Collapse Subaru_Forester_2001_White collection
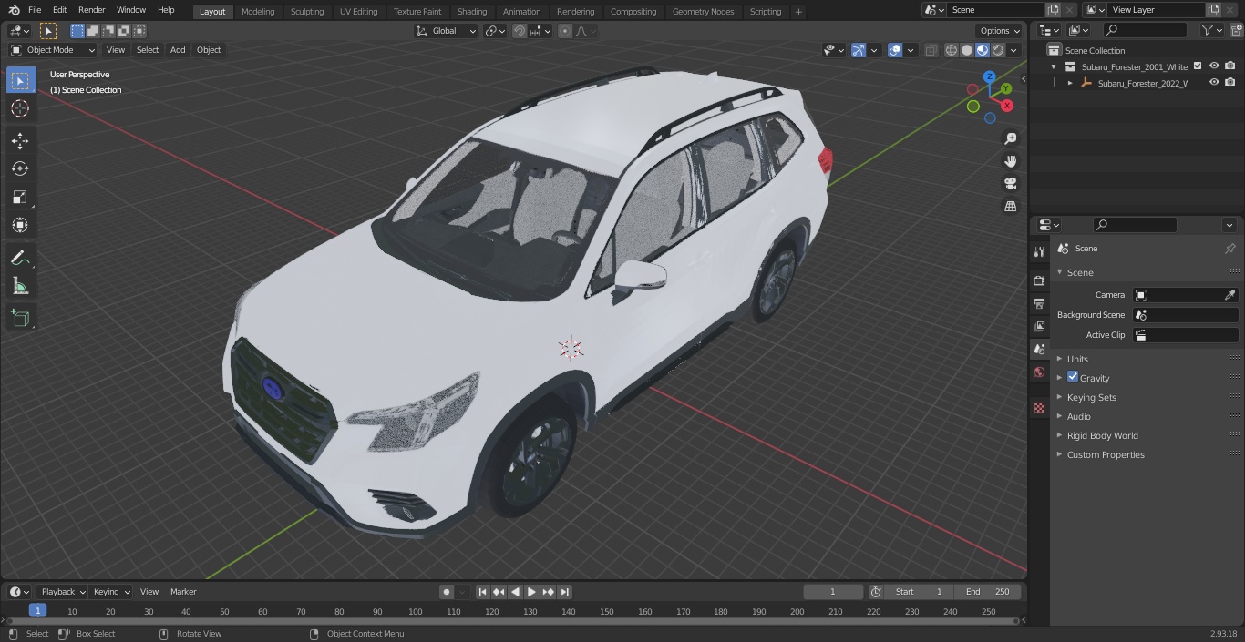This screenshot has width=1245, height=642. tap(1054, 66)
